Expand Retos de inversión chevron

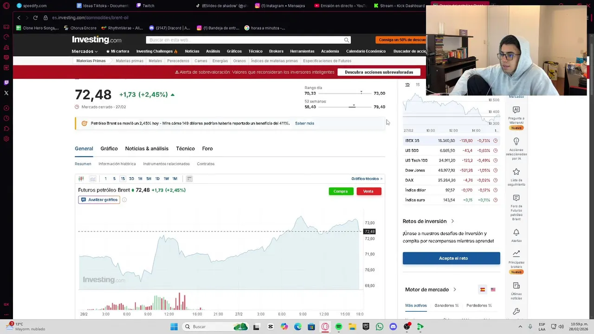pos(452,221)
